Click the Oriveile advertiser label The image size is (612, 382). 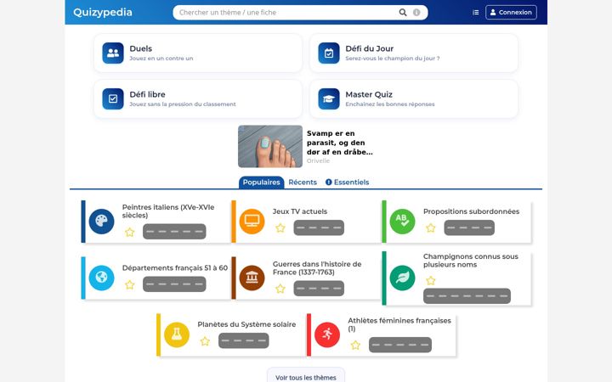pos(318,161)
